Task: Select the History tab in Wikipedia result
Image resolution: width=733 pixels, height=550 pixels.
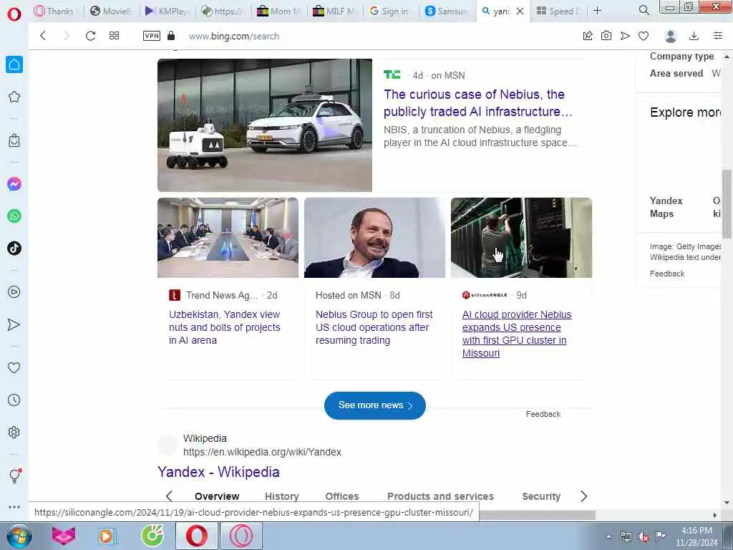Action: point(281,496)
